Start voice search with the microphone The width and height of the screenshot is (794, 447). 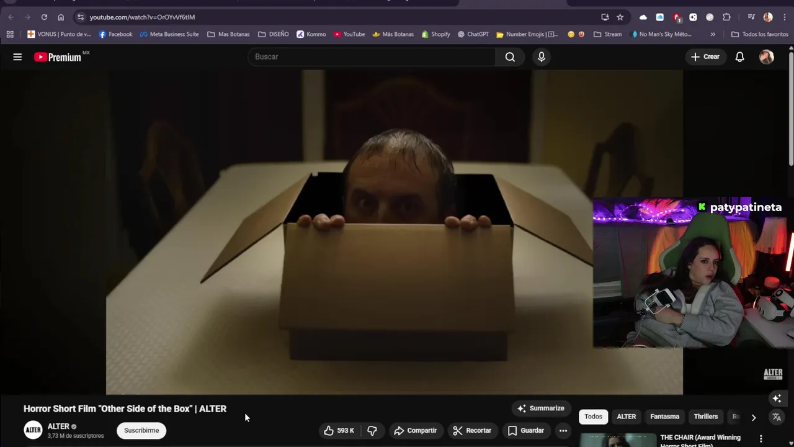point(542,56)
